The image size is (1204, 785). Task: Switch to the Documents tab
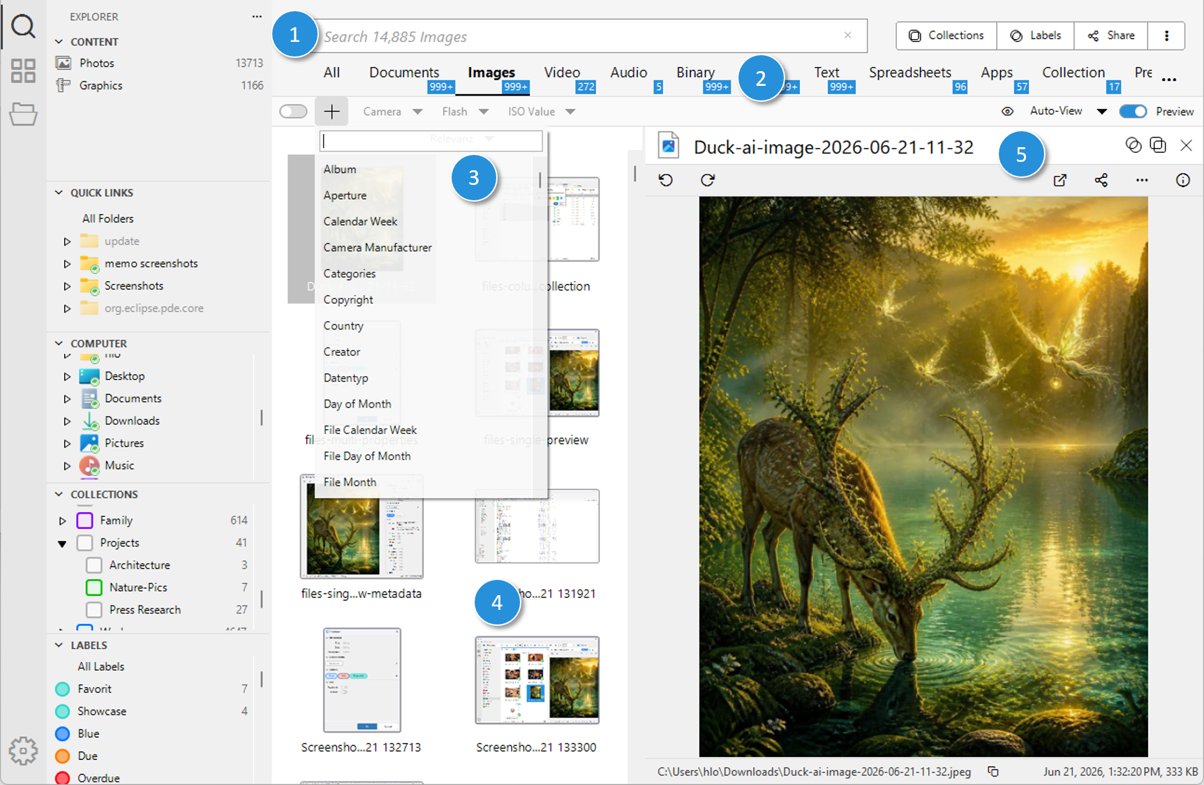(x=404, y=73)
